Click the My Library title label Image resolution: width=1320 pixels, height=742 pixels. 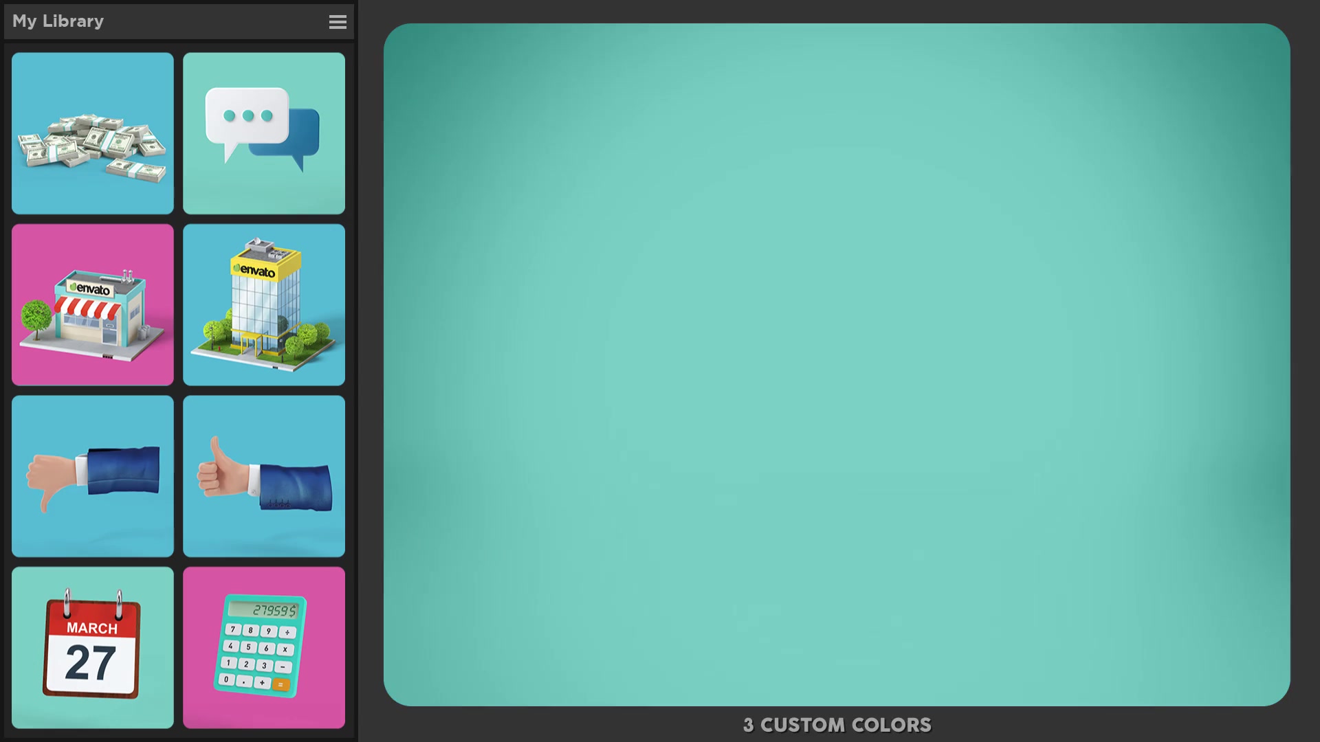pos(57,20)
